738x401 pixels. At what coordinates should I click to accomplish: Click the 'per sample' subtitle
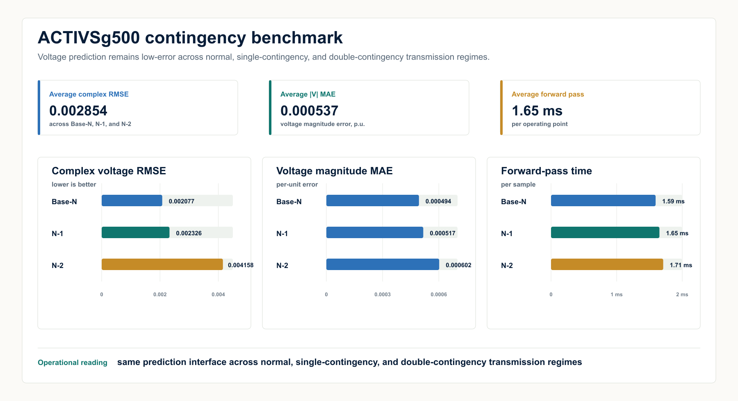click(518, 185)
